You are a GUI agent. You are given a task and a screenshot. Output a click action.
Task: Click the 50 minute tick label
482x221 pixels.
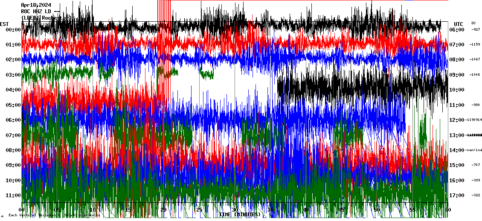[x=377, y=210]
